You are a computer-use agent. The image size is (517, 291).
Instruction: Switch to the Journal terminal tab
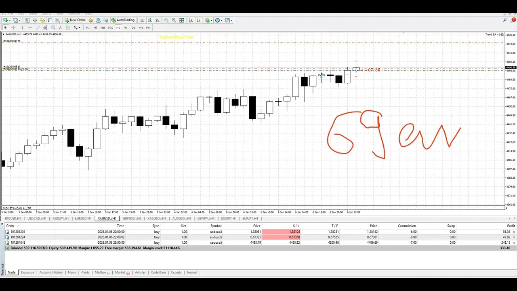click(x=192, y=272)
